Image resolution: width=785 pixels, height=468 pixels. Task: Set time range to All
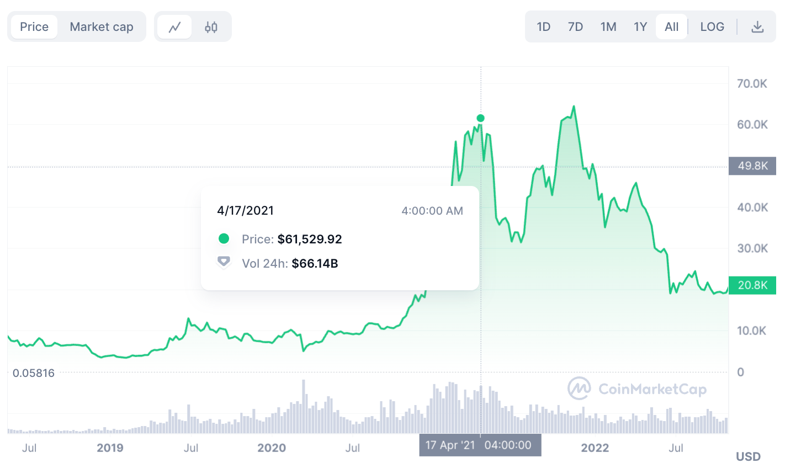(672, 27)
